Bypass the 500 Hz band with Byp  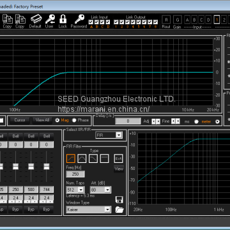tap(31, 210)
